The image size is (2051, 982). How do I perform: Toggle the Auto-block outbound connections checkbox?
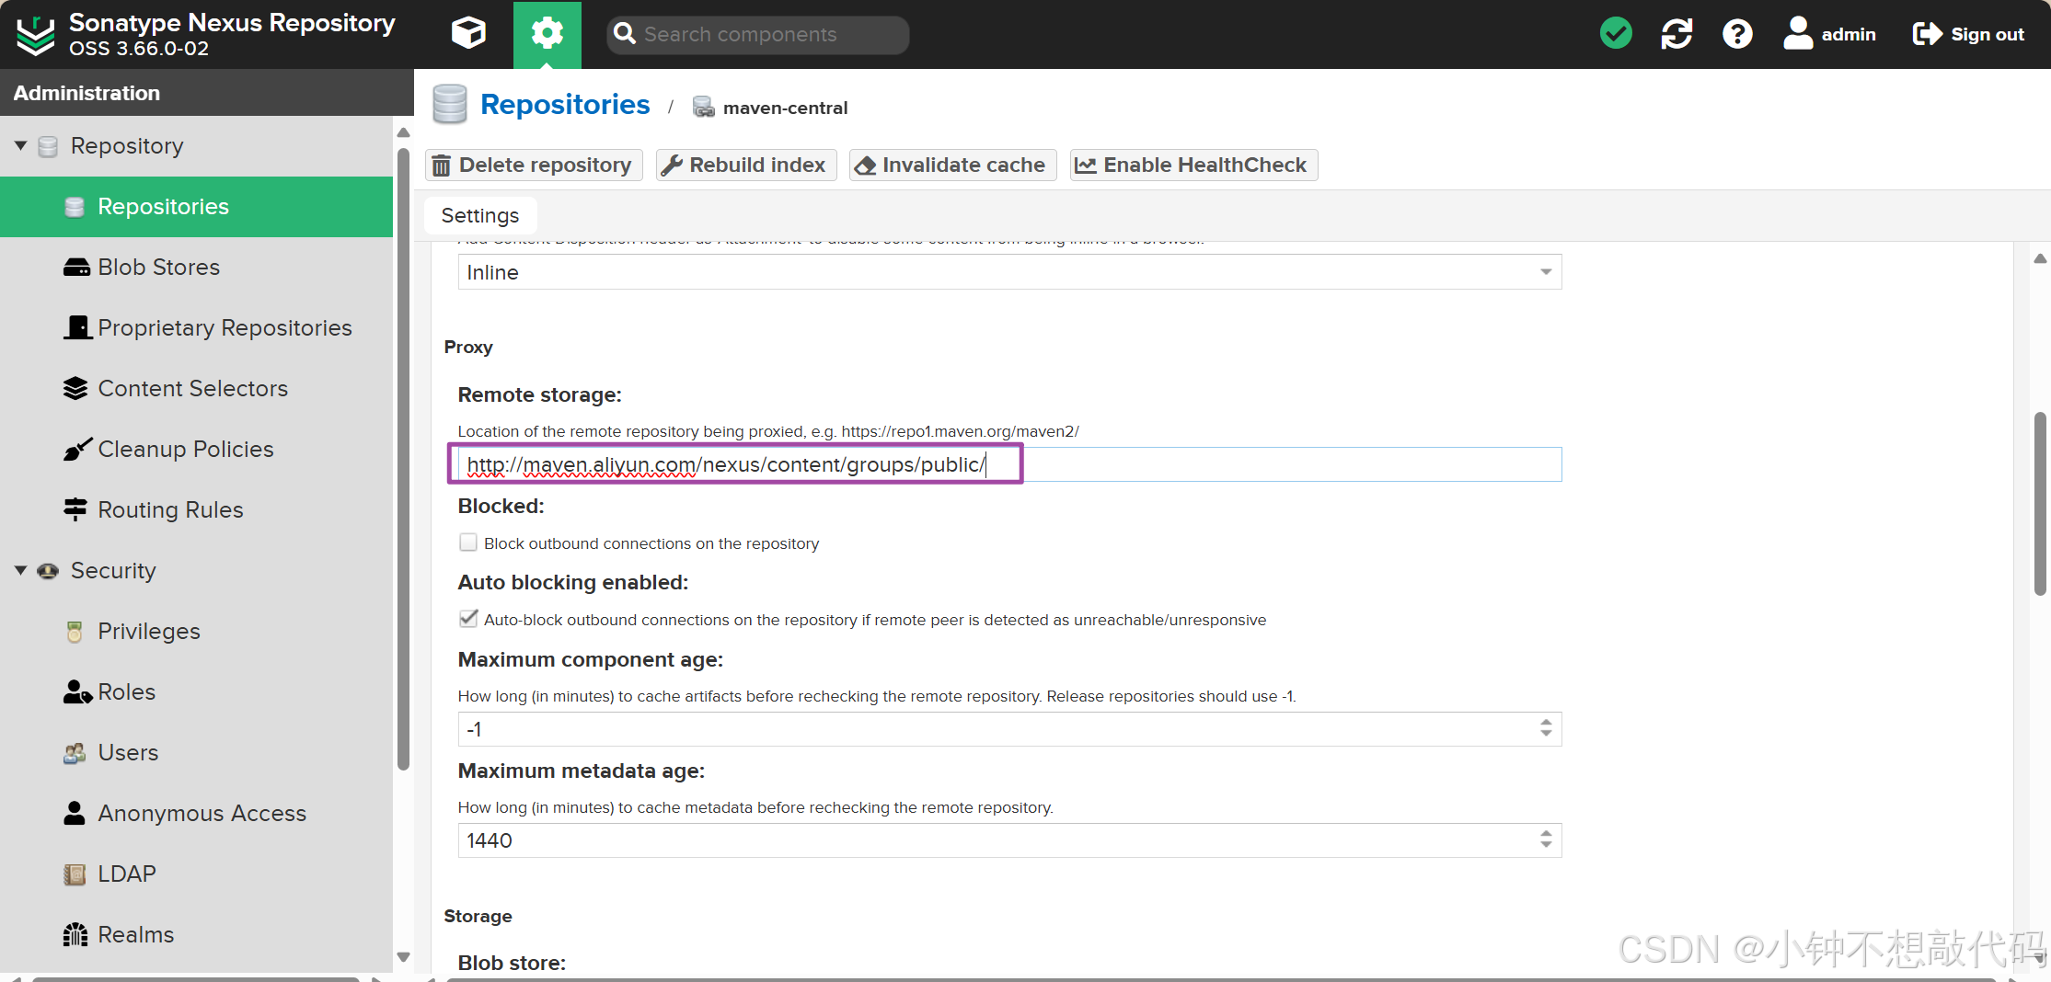pyautogui.click(x=468, y=619)
